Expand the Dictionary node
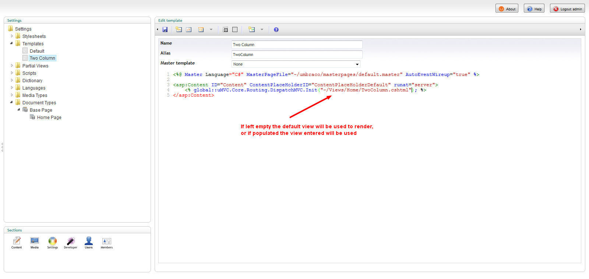 tap(12, 80)
